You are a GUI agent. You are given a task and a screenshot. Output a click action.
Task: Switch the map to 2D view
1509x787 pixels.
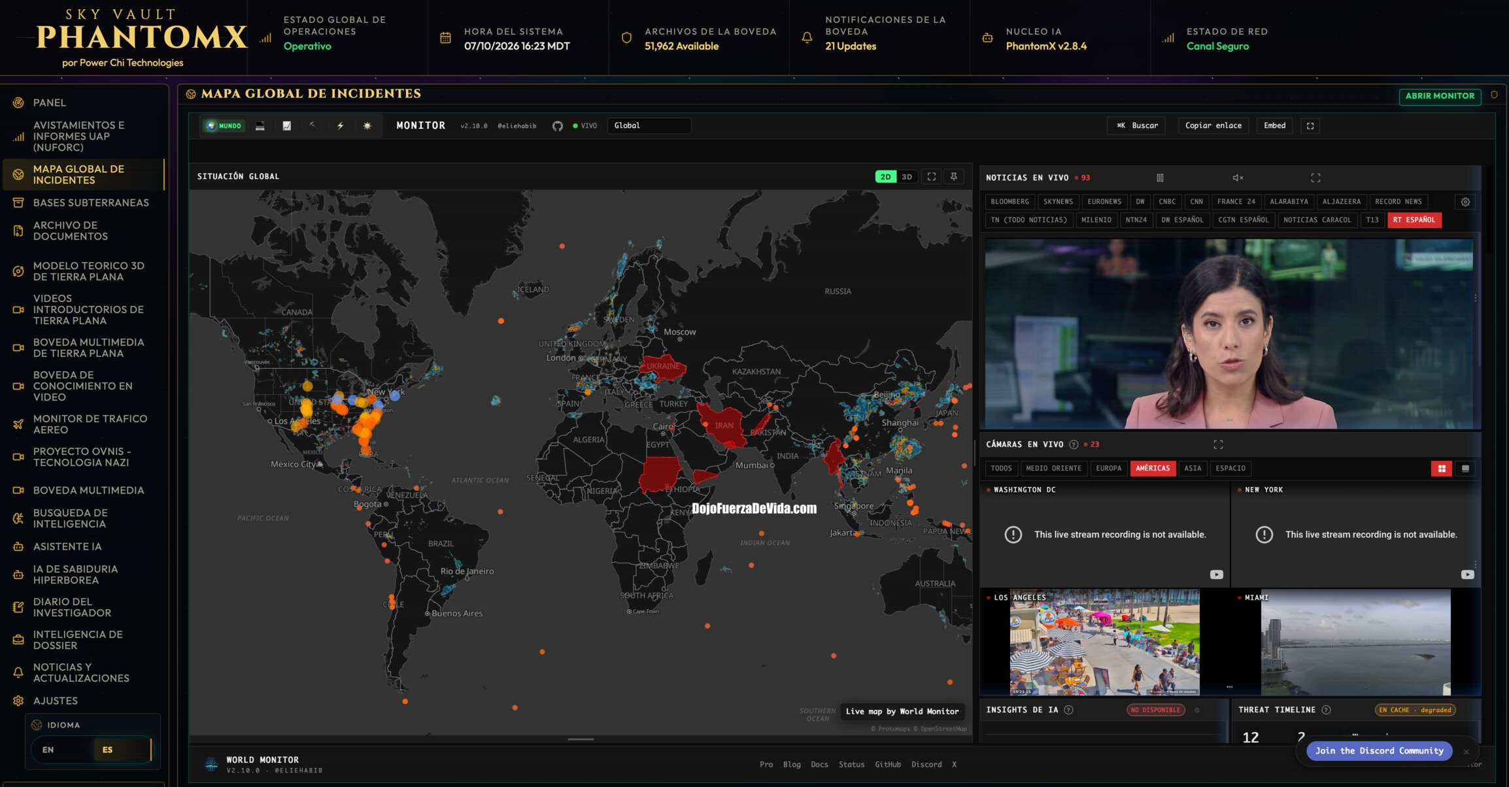pos(885,177)
